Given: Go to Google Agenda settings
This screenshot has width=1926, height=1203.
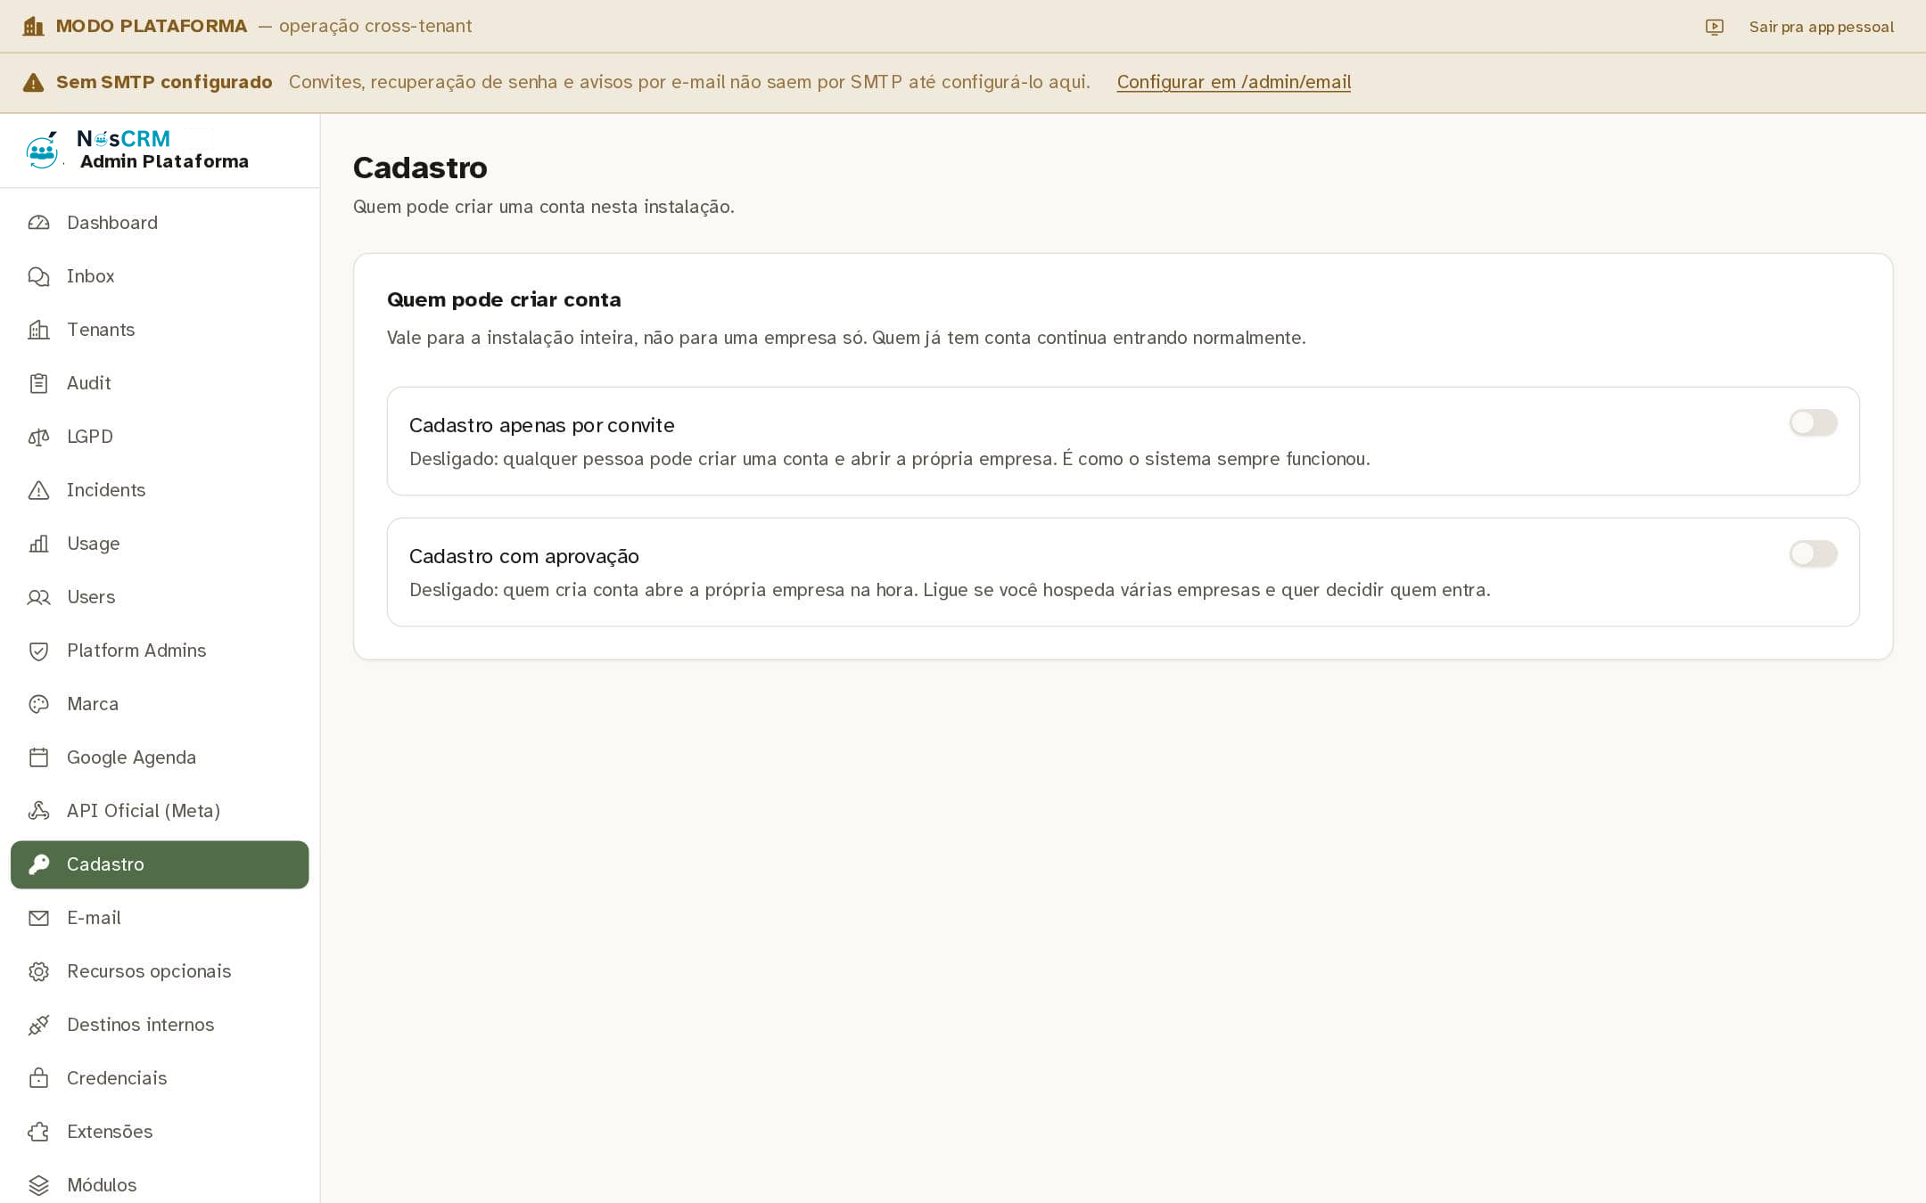Looking at the screenshot, I should pyautogui.click(x=160, y=757).
